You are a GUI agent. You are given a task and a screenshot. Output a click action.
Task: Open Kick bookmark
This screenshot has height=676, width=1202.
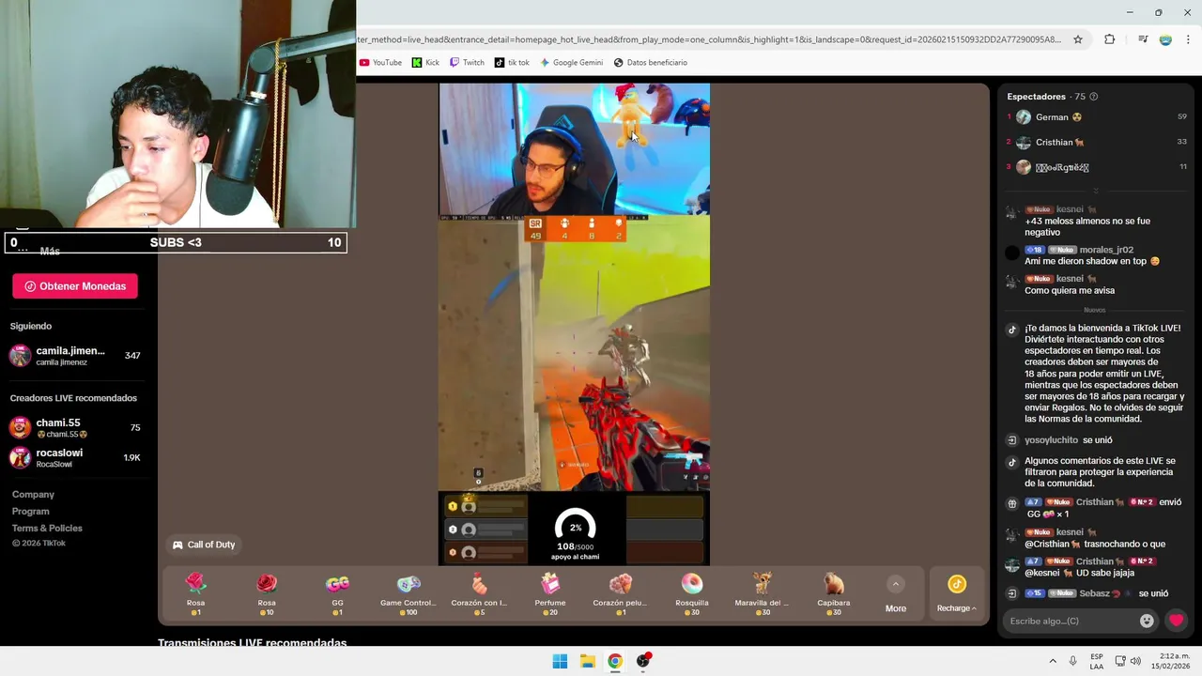(x=425, y=63)
